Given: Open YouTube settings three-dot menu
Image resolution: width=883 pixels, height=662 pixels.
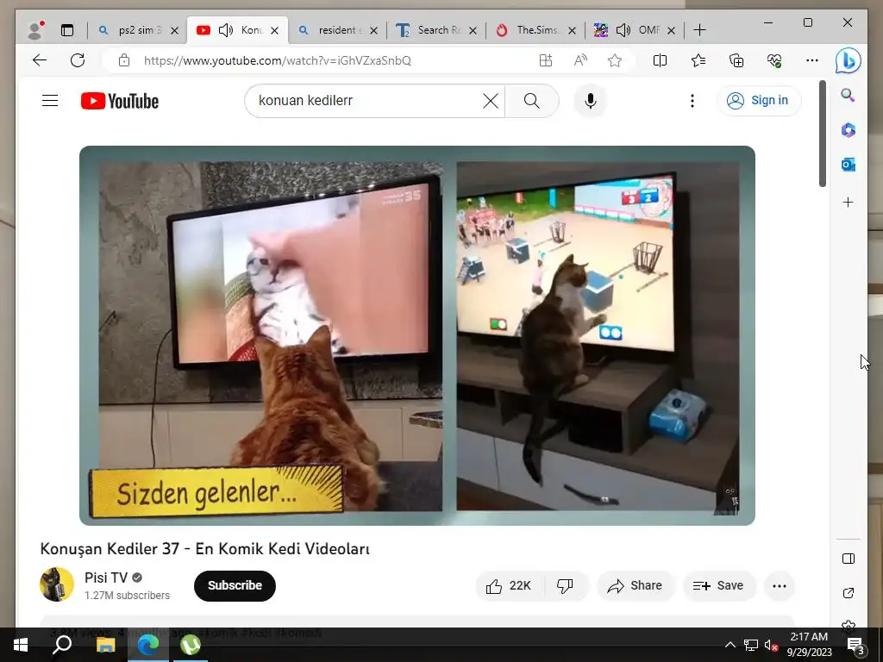Looking at the screenshot, I should pos(692,101).
